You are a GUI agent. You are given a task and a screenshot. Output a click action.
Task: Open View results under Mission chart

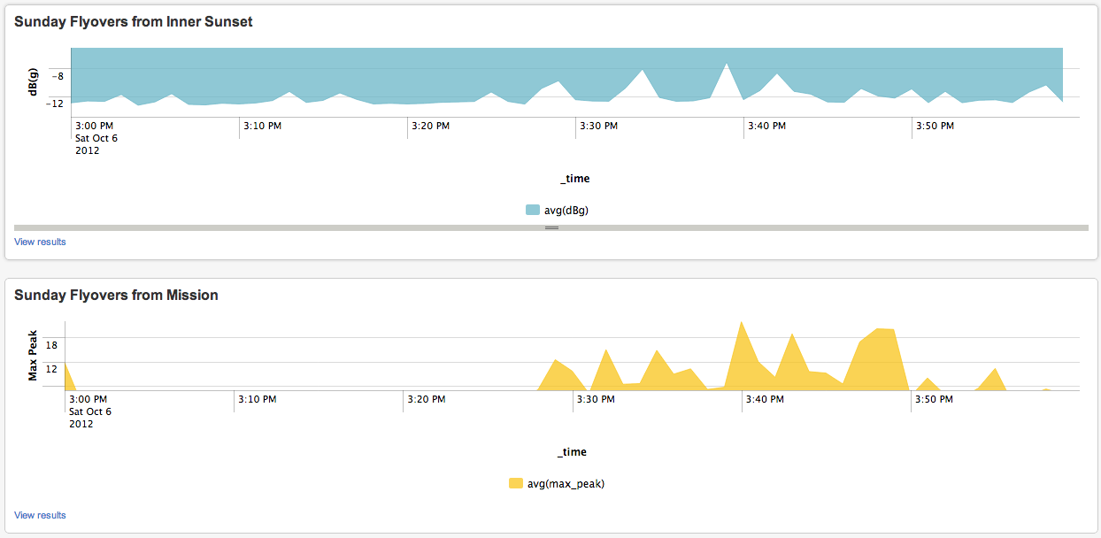[40, 515]
